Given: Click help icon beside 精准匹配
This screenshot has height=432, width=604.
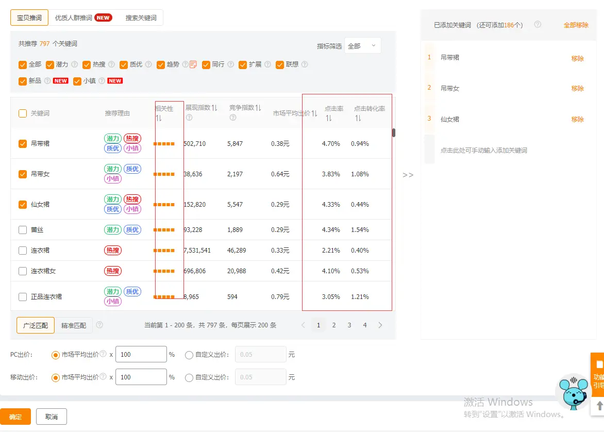Looking at the screenshot, I should tap(99, 325).
